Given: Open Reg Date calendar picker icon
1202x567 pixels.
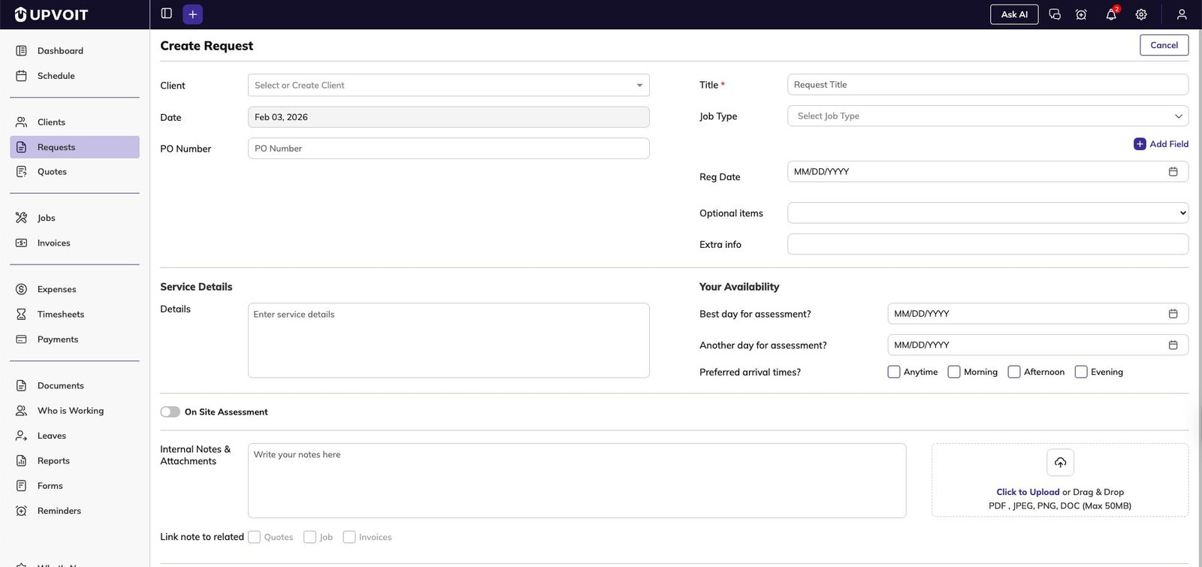Looking at the screenshot, I should point(1173,171).
